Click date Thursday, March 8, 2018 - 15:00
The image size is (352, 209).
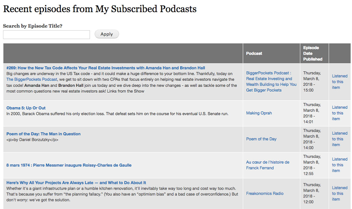pos(312,82)
